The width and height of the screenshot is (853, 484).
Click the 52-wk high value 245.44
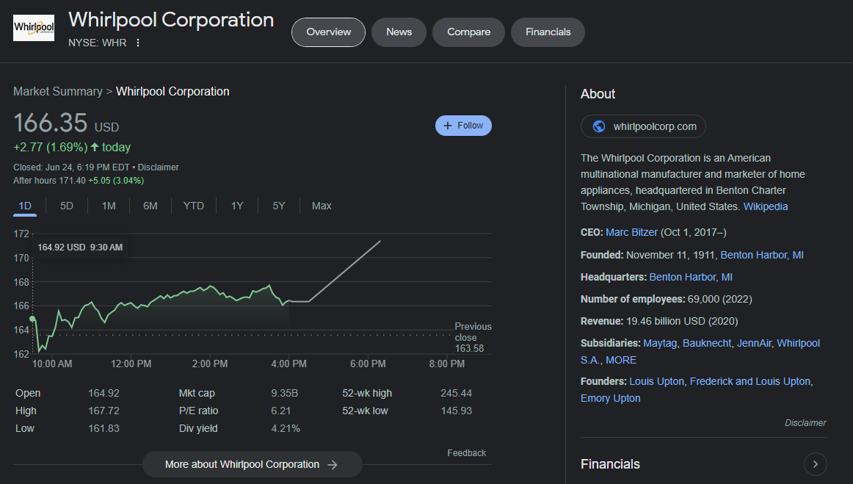coord(456,393)
